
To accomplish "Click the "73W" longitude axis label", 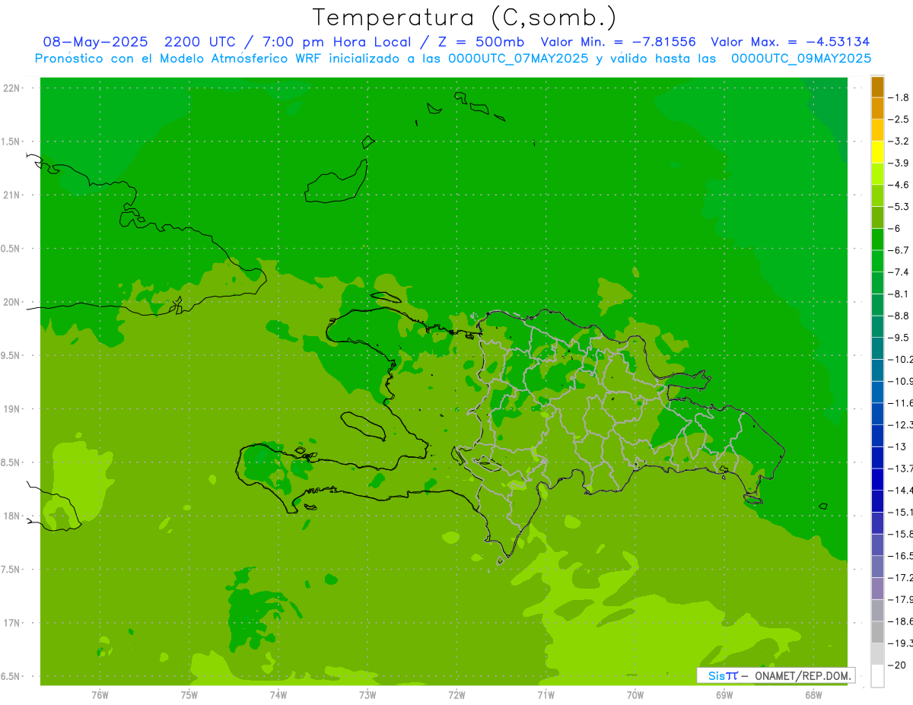I will pyautogui.click(x=367, y=694).
